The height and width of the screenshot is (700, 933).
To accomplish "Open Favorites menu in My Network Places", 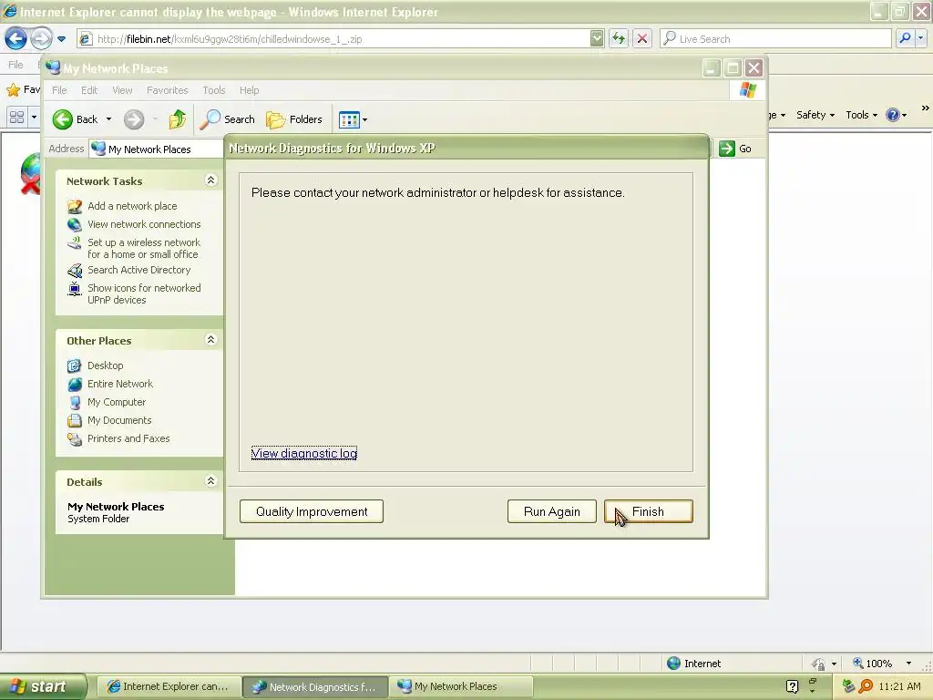I will [168, 90].
